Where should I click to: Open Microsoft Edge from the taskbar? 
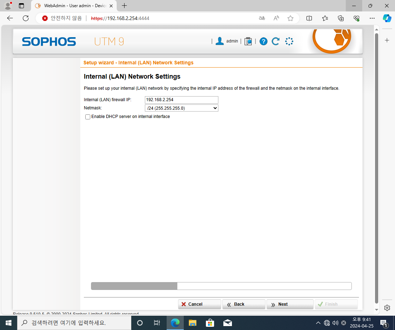[175, 323]
